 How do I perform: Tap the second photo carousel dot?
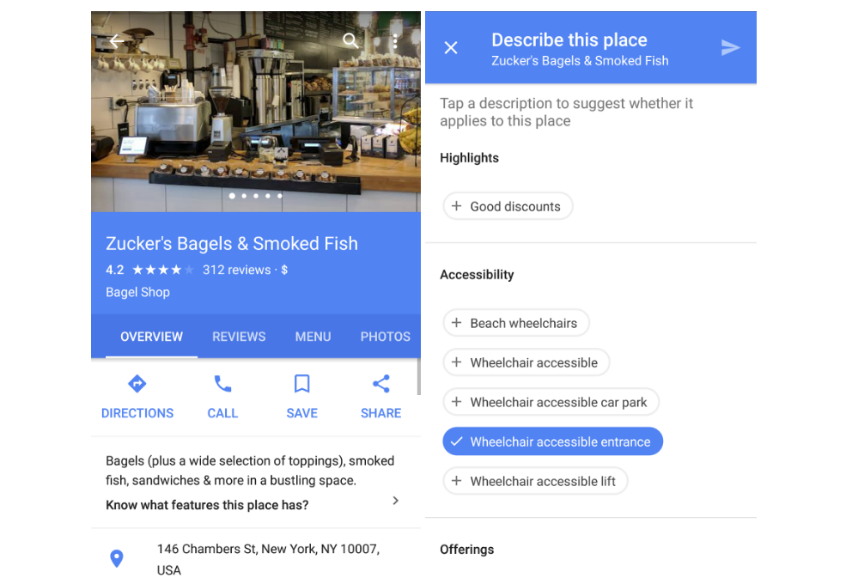pyautogui.click(x=244, y=196)
